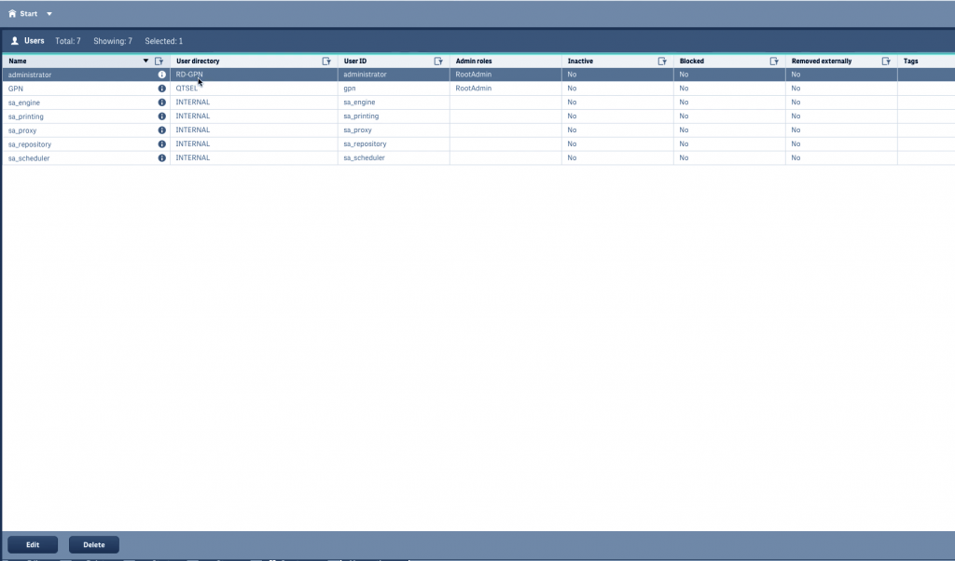955x561 pixels.
Task: Sort by Admin roles column header
Action: click(x=474, y=61)
